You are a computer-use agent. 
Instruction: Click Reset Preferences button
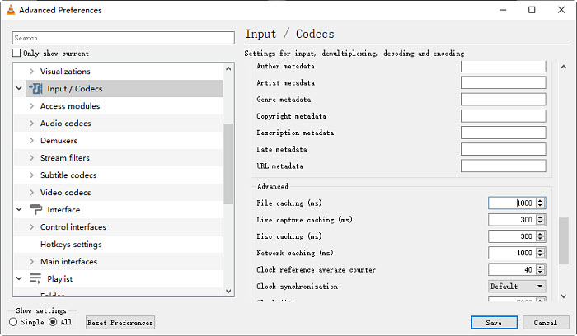[120, 323]
